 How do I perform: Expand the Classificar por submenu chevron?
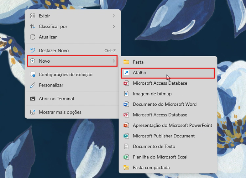coord(114,26)
